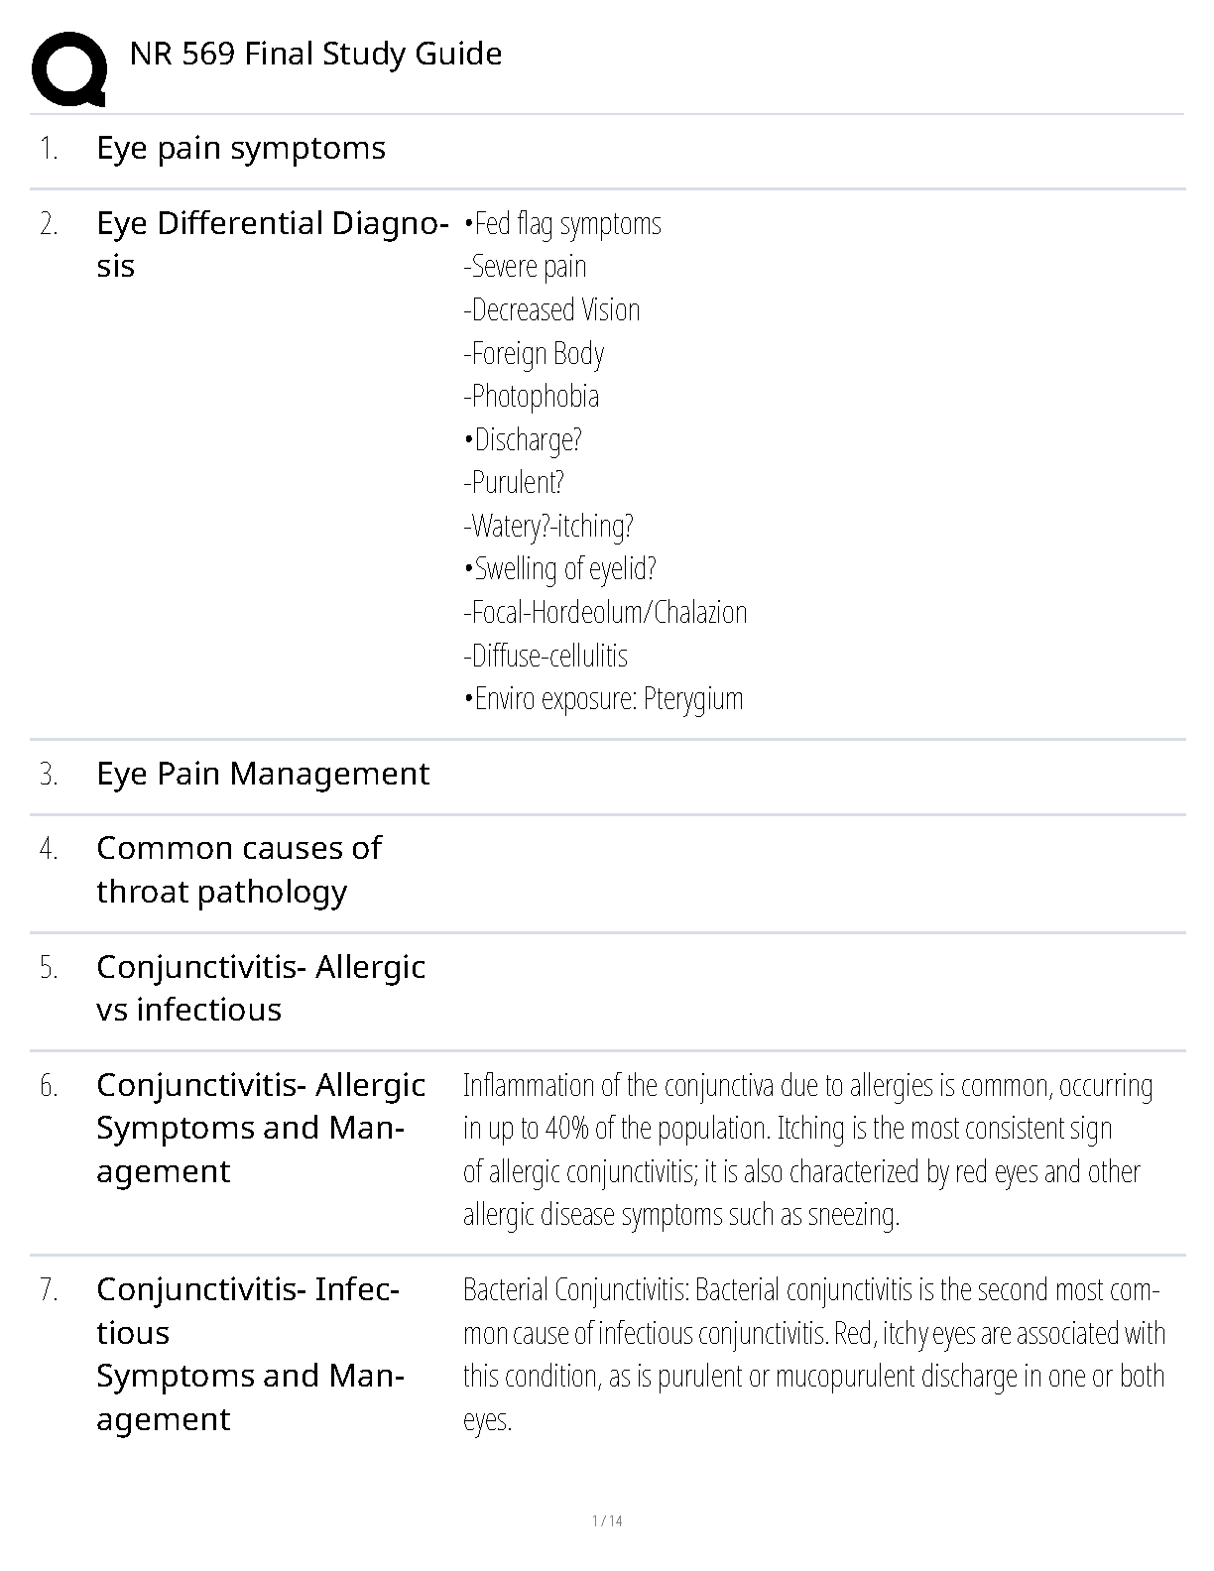Click the Diffuse-cellulitis line

(x=546, y=656)
